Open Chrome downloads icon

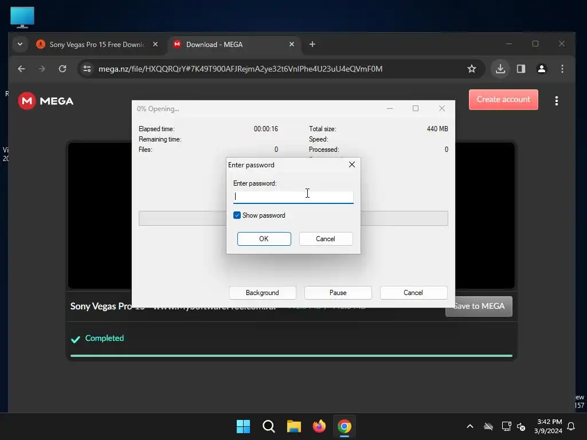pyautogui.click(x=500, y=69)
